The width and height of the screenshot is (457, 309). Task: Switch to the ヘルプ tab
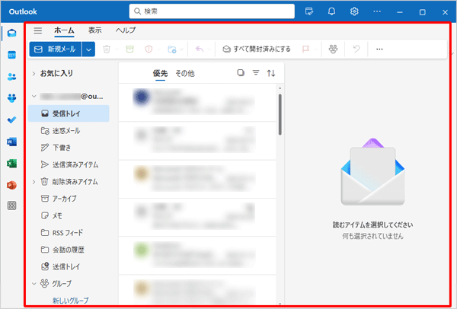126,30
